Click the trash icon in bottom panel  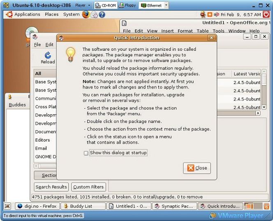click(x=266, y=206)
